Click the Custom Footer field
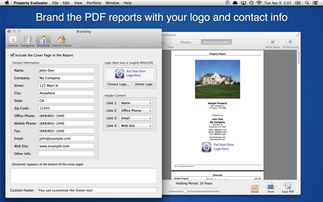 point(97,190)
